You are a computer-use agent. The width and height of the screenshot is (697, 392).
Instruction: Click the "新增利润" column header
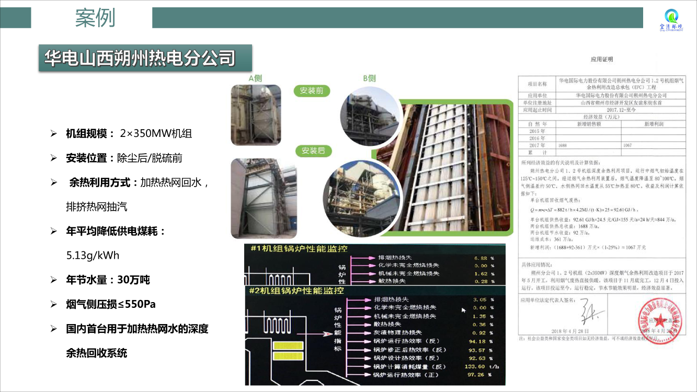654,124
